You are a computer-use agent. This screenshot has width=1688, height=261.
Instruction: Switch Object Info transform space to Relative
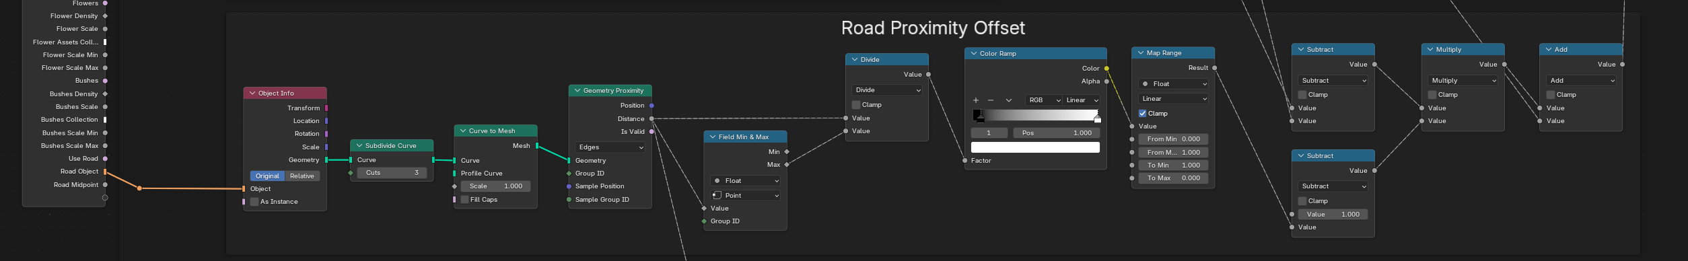302,176
